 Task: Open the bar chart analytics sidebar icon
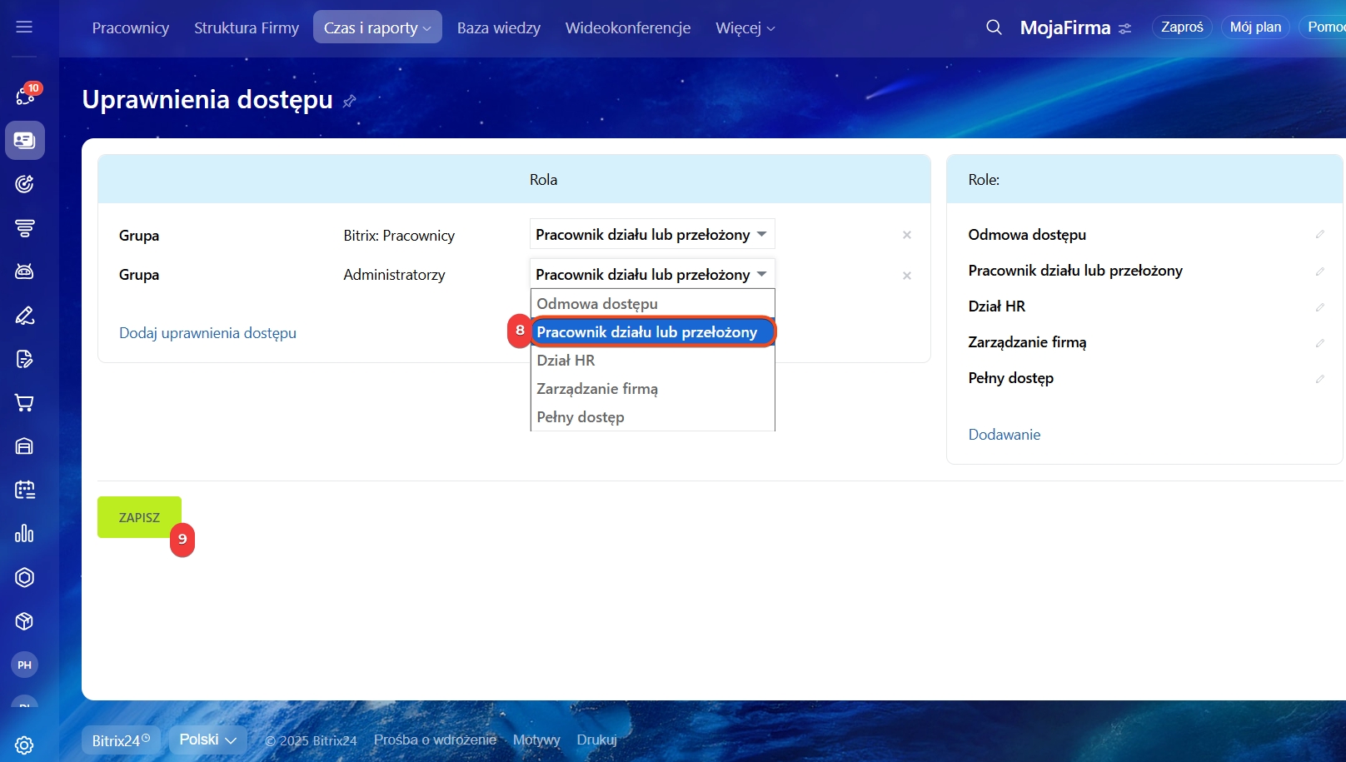point(24,534)
